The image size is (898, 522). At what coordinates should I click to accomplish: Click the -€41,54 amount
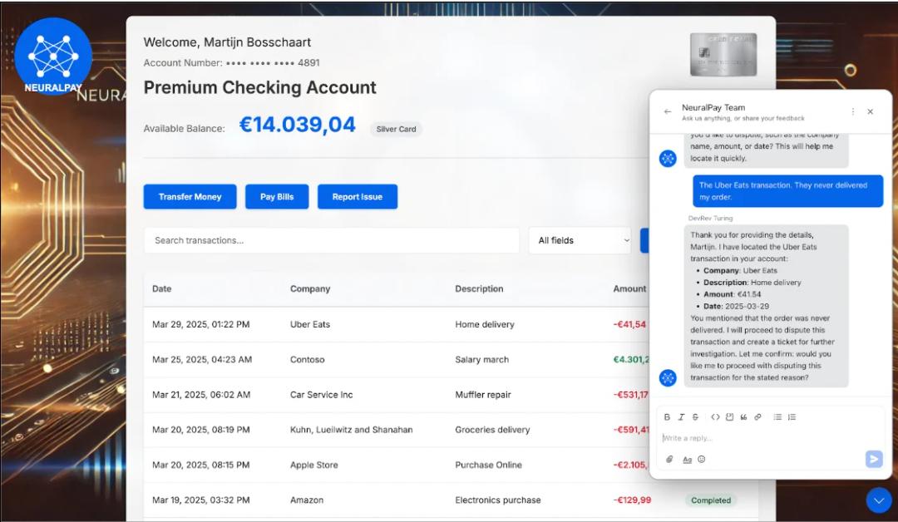coord(629,324)
